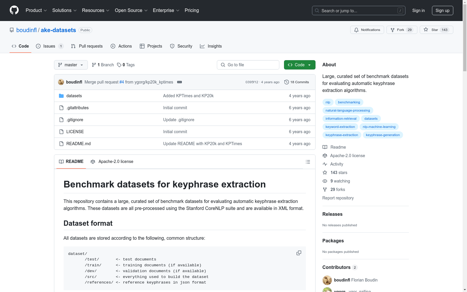467x292 pixels.
Task: Open the boudinfl user profile link
Action: point(27,30)
